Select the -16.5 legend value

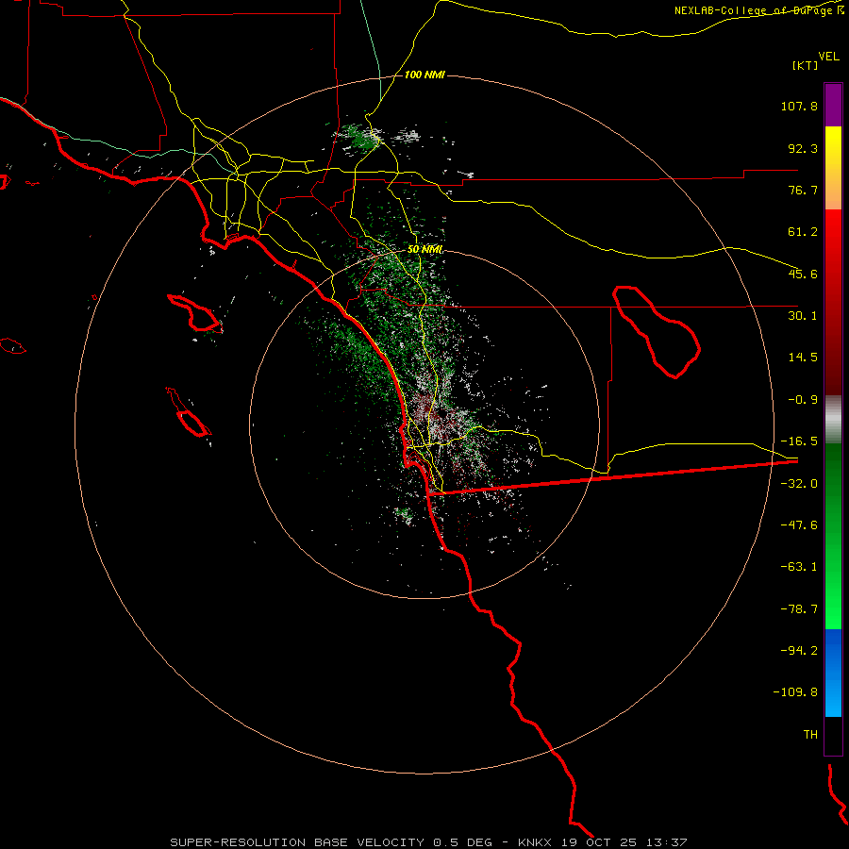pos(799,441)
